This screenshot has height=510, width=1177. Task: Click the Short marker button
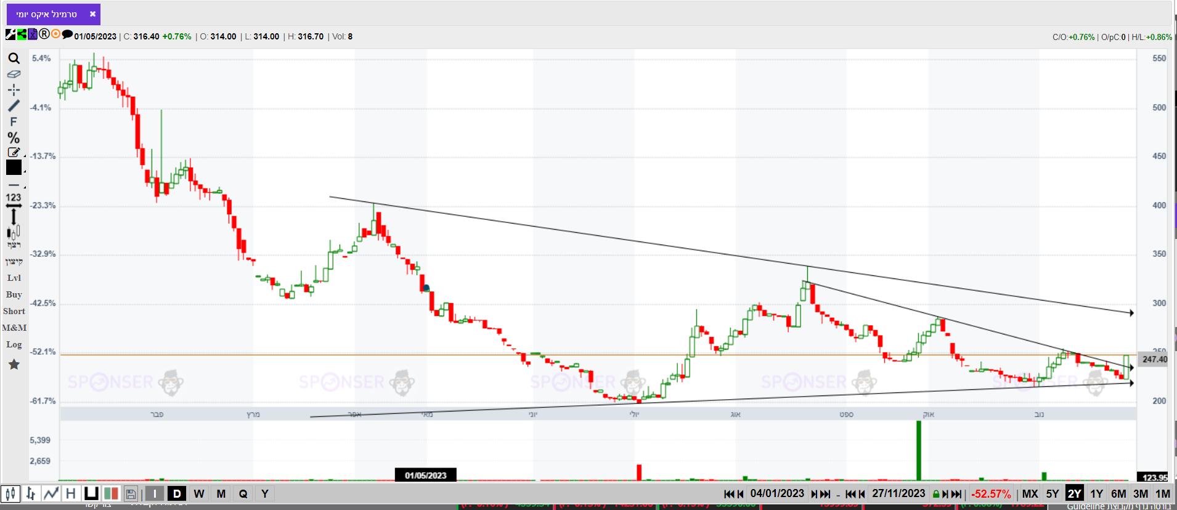point(14,311)
